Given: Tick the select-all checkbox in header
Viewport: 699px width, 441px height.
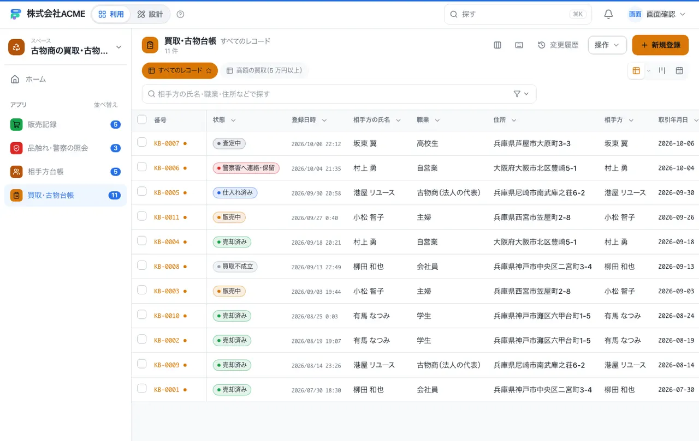Looking at the screenshot, I should [142, 119].
